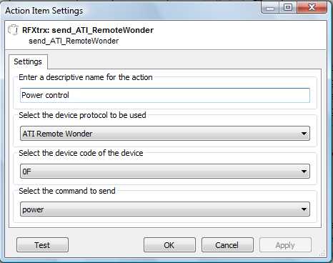The width and height of the screenshot is (333, 263).
Task: Switch to the Settings tab
Action: point(28,61)
